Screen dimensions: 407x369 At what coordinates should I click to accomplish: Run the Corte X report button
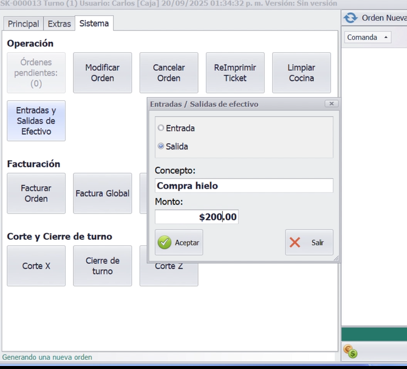36,266
